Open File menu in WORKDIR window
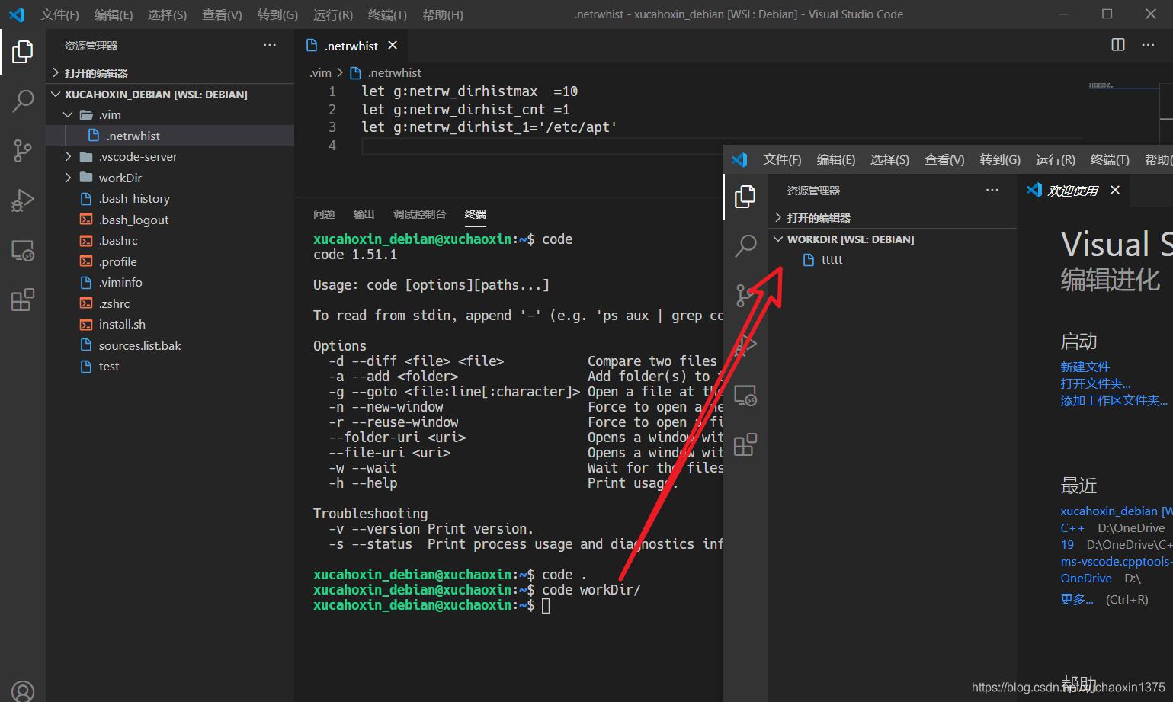This screenshot has height=702, width=1173. 783,159
